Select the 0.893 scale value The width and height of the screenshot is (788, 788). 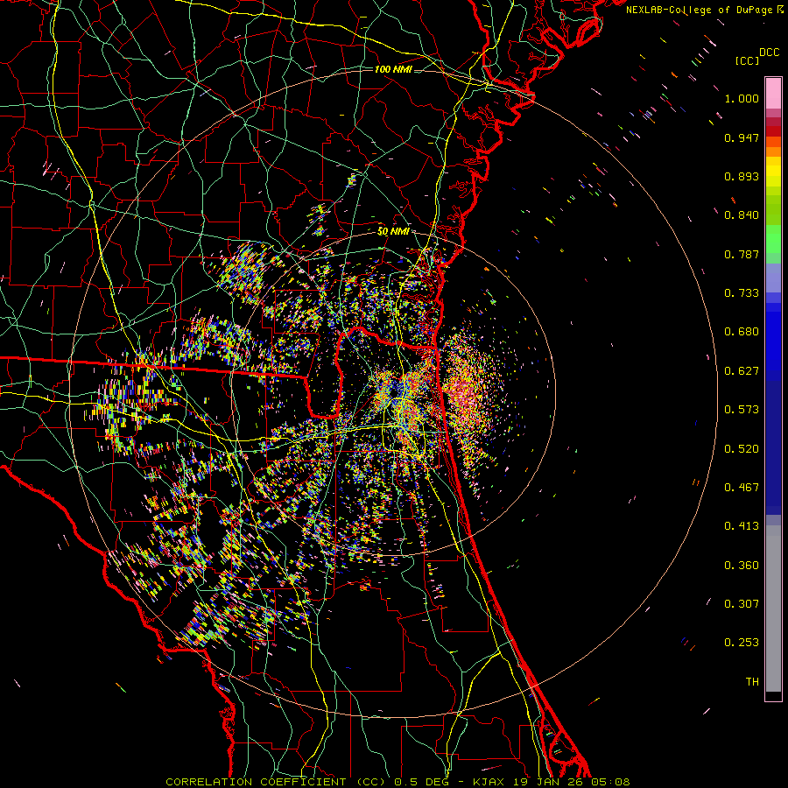pyautogui.click(x=742, y=176)
